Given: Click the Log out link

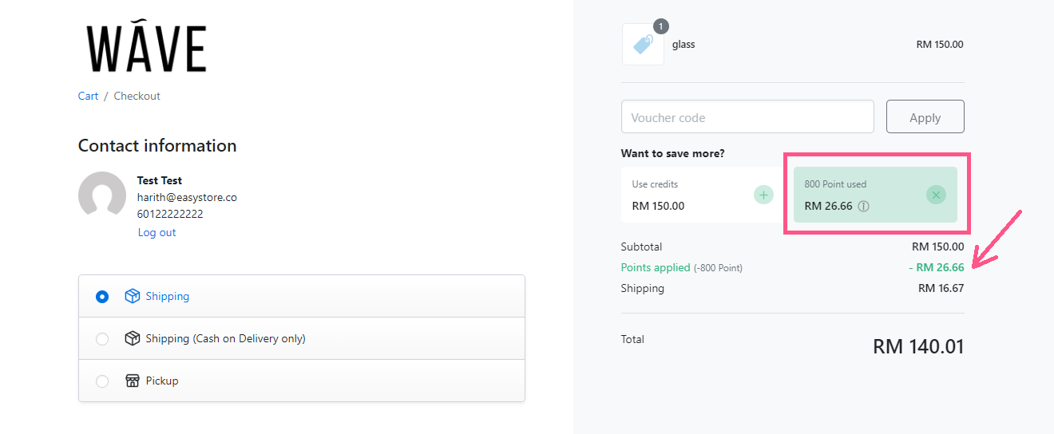Looking at the screenshot, I should [157, 233].
